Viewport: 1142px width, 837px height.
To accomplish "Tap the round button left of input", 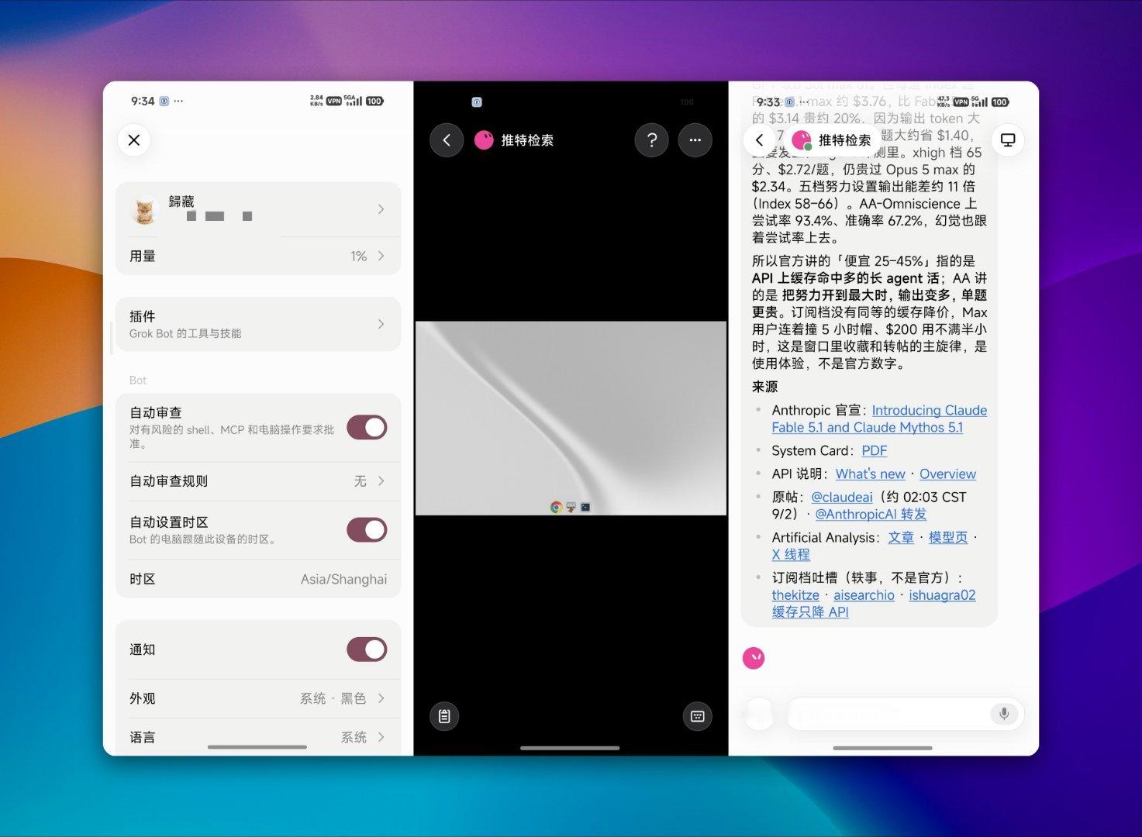I will pyautogui.click(x=759, y=714).
